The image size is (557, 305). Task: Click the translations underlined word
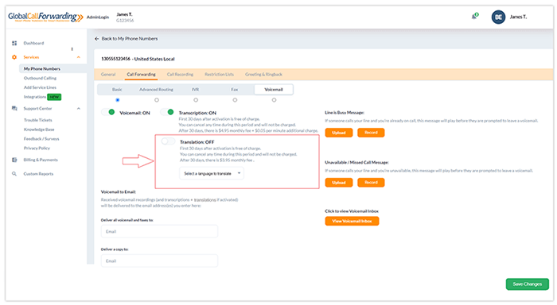[205, 200]
